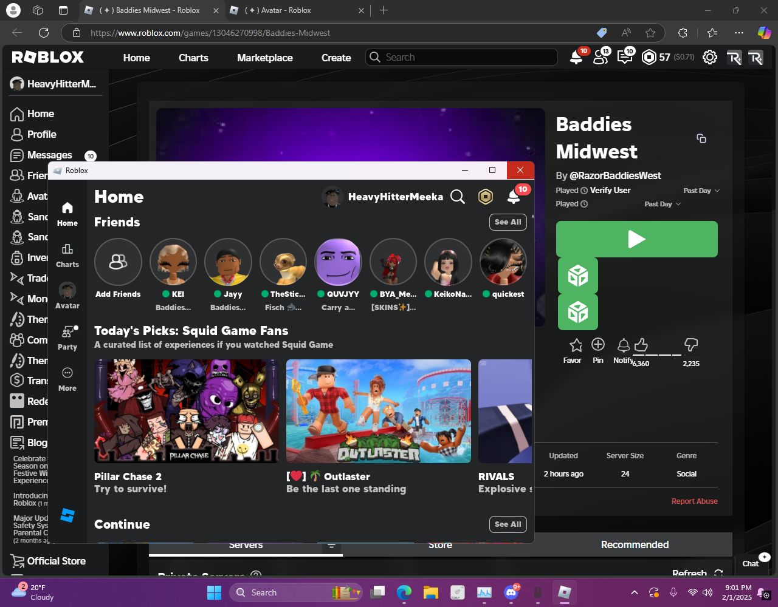
Task: Click the Report Abuse link
Action: coord(694,501)
